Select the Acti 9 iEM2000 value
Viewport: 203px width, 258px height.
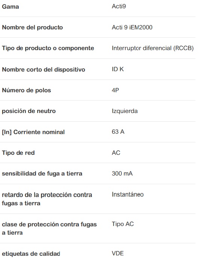(x=132, y=27)
